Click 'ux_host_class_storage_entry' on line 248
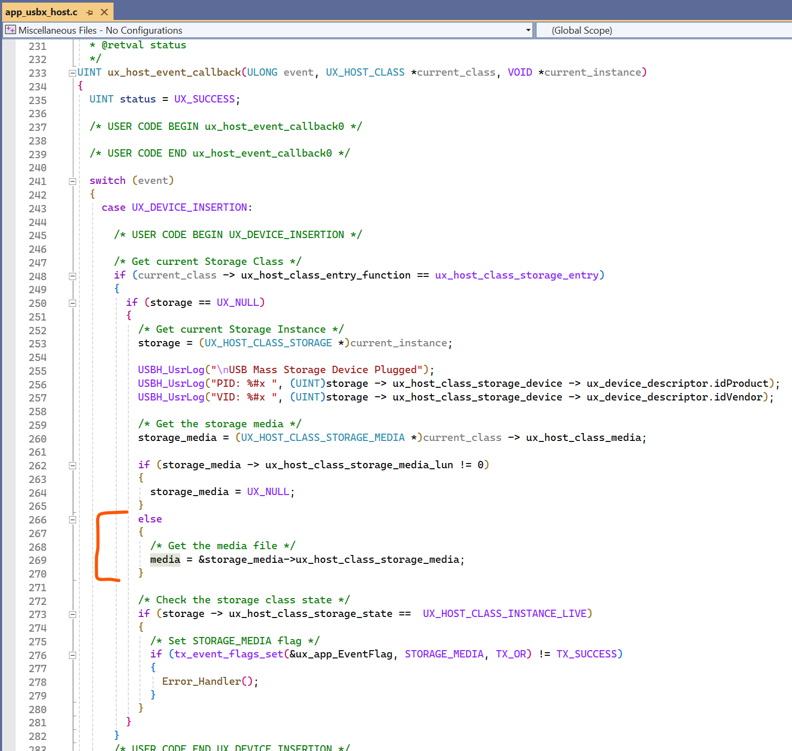This screenshot has height=751, width=792. 517,275
